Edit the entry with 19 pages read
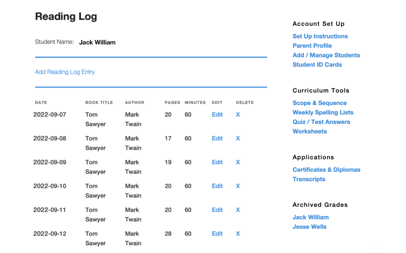406x253 pixels. coord(217,162)
